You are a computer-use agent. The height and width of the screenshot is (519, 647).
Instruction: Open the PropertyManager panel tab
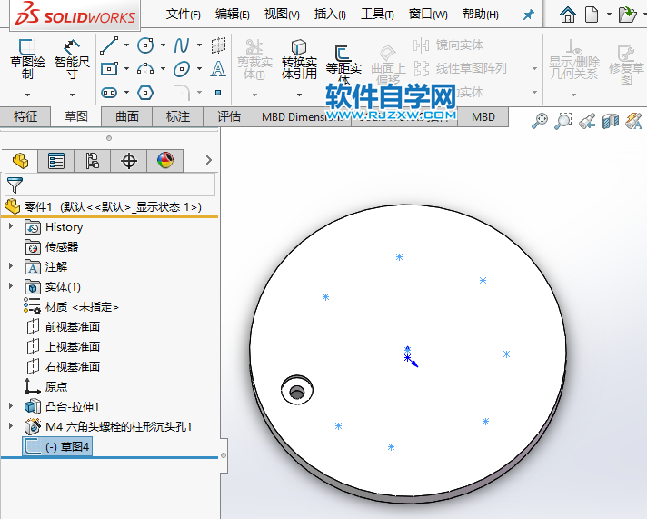click(x=56, y=161)
